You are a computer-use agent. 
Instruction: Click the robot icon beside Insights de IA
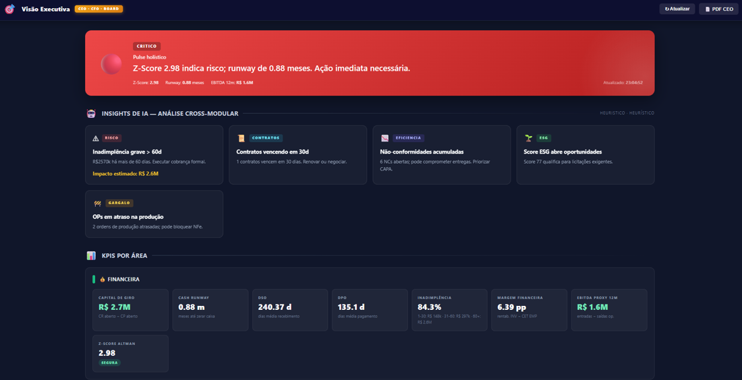click(91, 113)
